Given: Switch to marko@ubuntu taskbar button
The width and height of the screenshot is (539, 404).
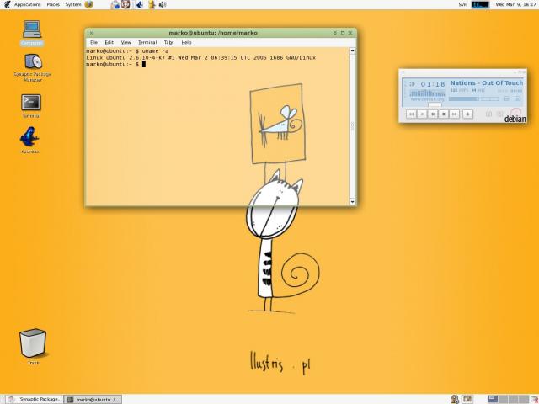Looking at the screenshot, I should 93,399.
